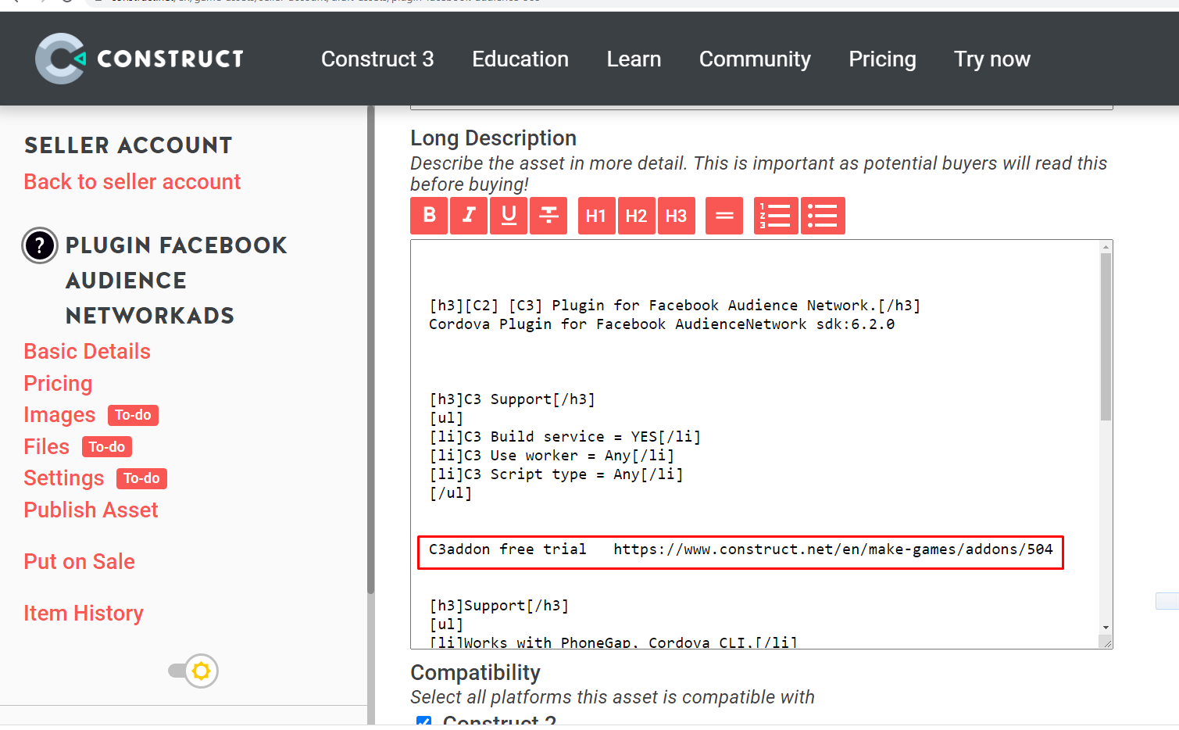The image size is (1179, 730).
Task: Click the 'C3addon free trial' line
Action: [741, 549]
